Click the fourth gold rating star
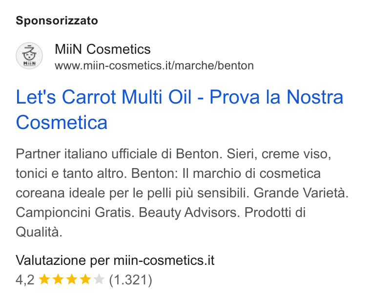 (x=85, y=279)
